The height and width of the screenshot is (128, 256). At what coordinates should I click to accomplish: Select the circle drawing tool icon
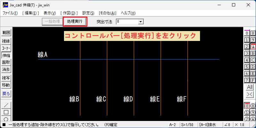pyautogui.click(x=6, y=119)
